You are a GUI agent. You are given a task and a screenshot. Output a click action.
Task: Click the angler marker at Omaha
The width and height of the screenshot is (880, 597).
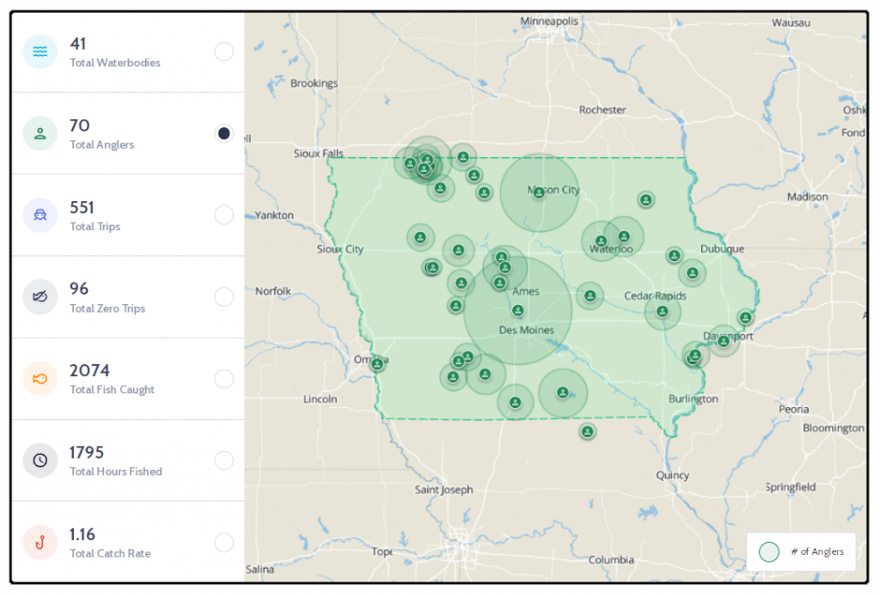tap(378, 364)
